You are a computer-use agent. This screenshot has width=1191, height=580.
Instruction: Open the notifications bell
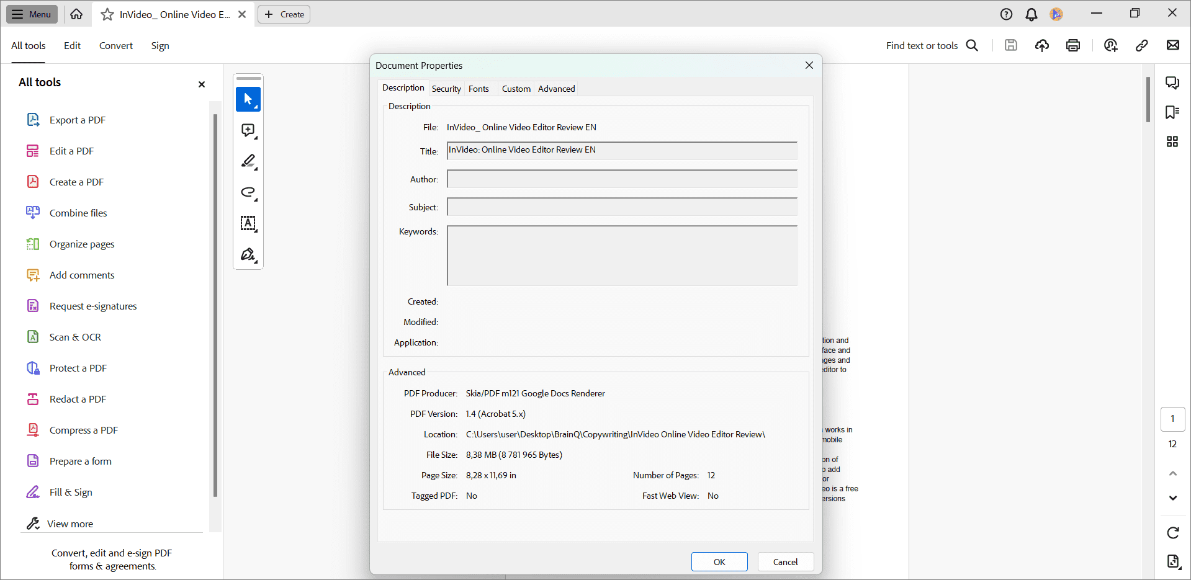pyautogui.click(x=1031, y=14)
